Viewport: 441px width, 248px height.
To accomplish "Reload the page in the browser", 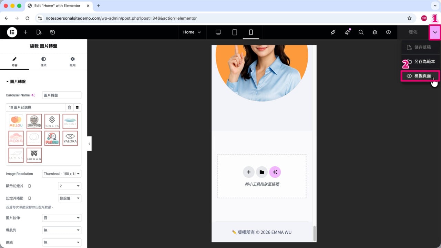I will [x=27, y=18].
